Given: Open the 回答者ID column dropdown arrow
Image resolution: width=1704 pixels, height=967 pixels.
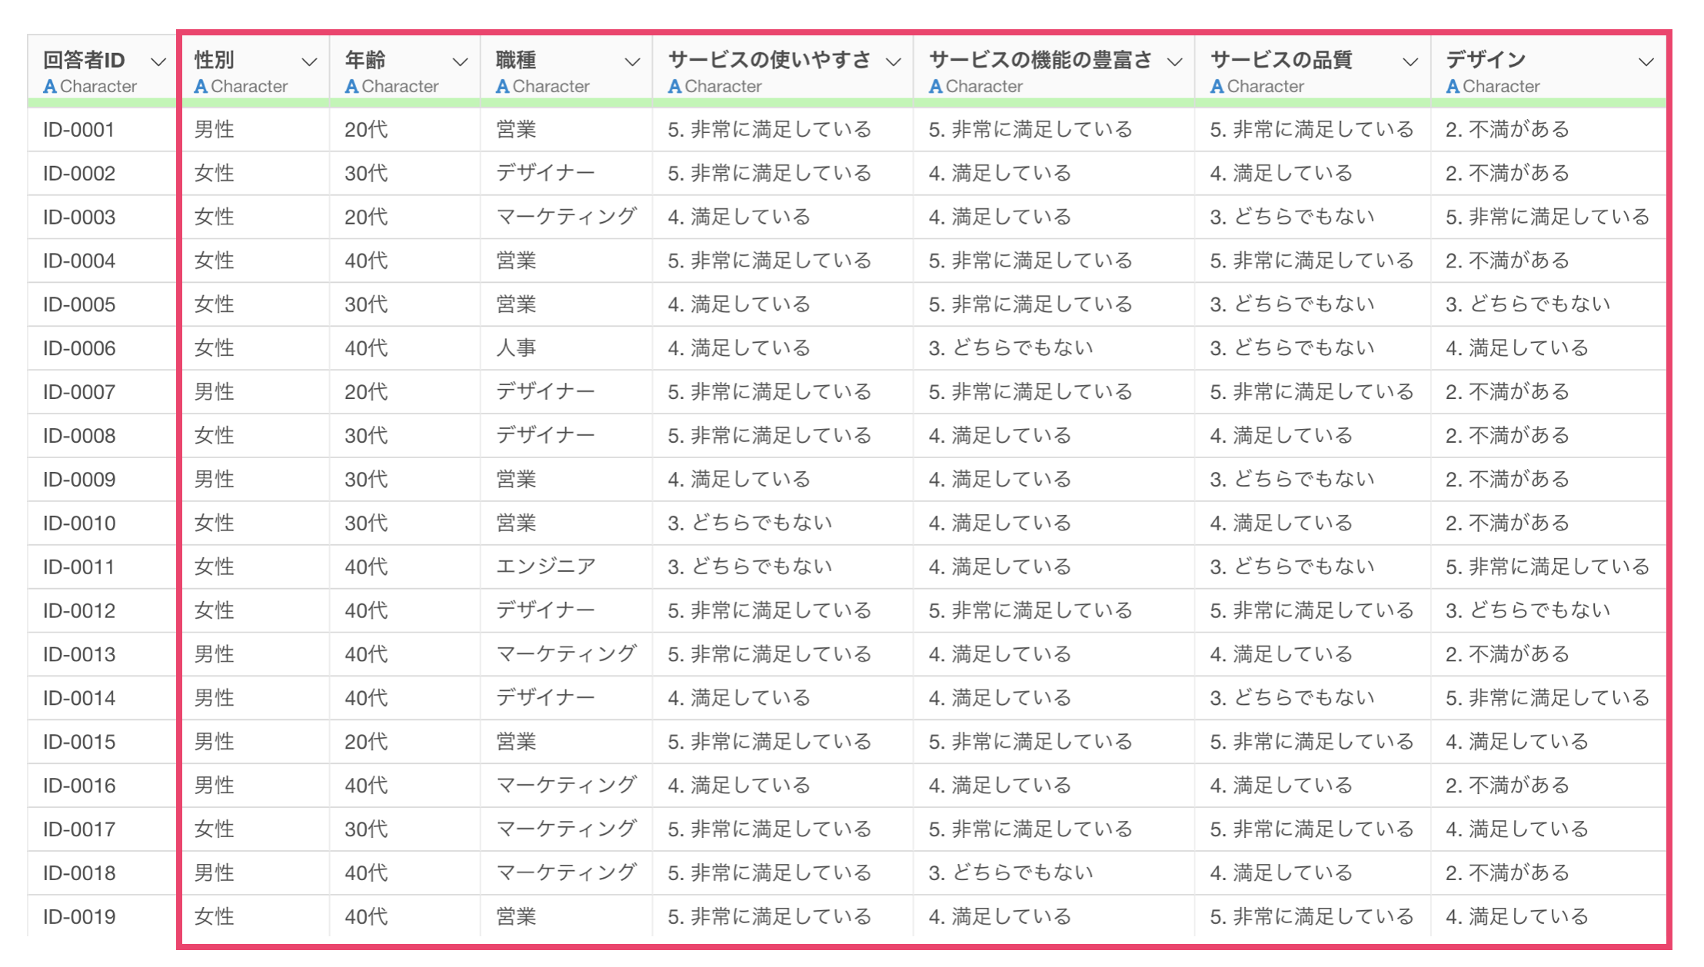Looking at the screenshot, I should (158, 62).
